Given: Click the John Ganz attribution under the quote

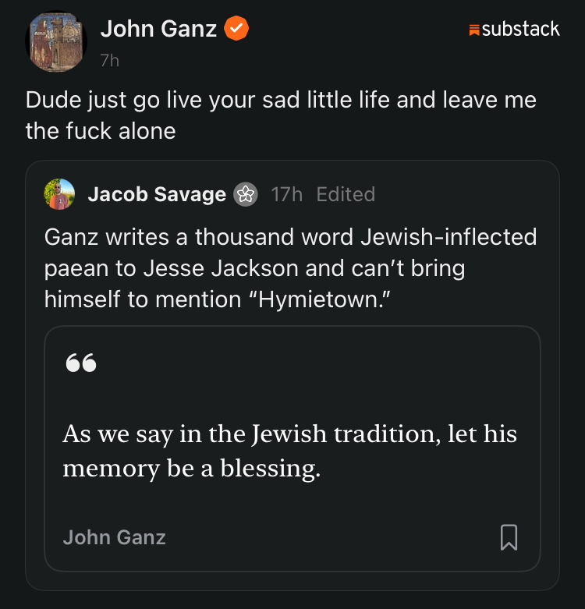Looking at the screenshot, I should pyautogui.click(x=114, y=536).
